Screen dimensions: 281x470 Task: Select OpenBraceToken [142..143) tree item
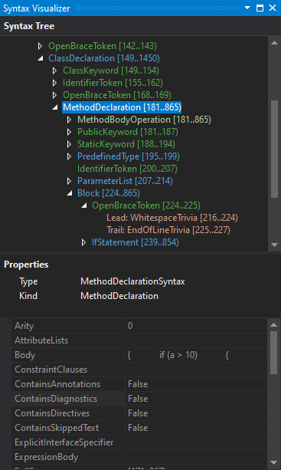(103, 46)
